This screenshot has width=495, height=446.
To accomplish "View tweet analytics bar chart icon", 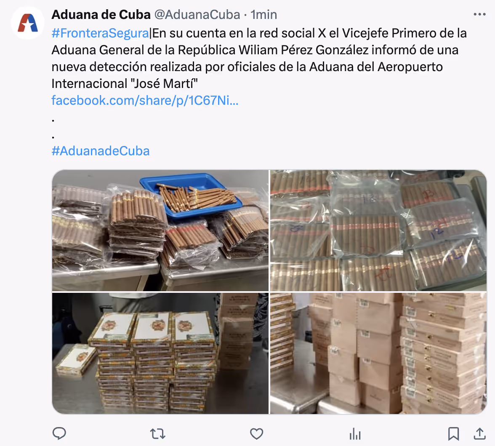I will coord(355,434).
